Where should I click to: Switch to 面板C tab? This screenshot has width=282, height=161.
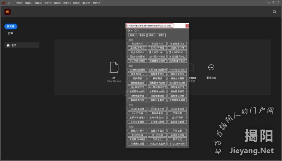coord(152,35)
